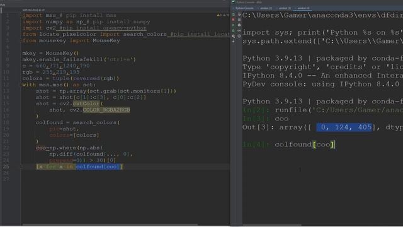Click 'import cv2' in the editor

tap(39, 28)
